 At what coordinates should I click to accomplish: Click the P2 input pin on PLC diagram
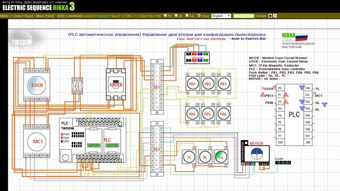click(x=280, y=102)
